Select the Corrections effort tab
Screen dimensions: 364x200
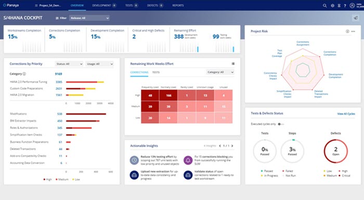click(139, 73)
